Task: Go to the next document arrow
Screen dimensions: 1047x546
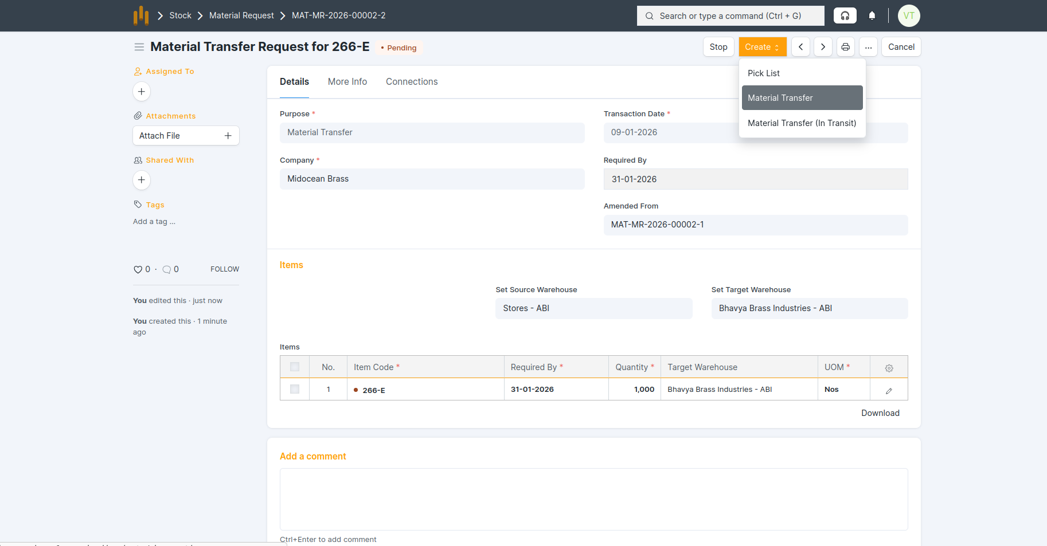Action: point(823,47)
